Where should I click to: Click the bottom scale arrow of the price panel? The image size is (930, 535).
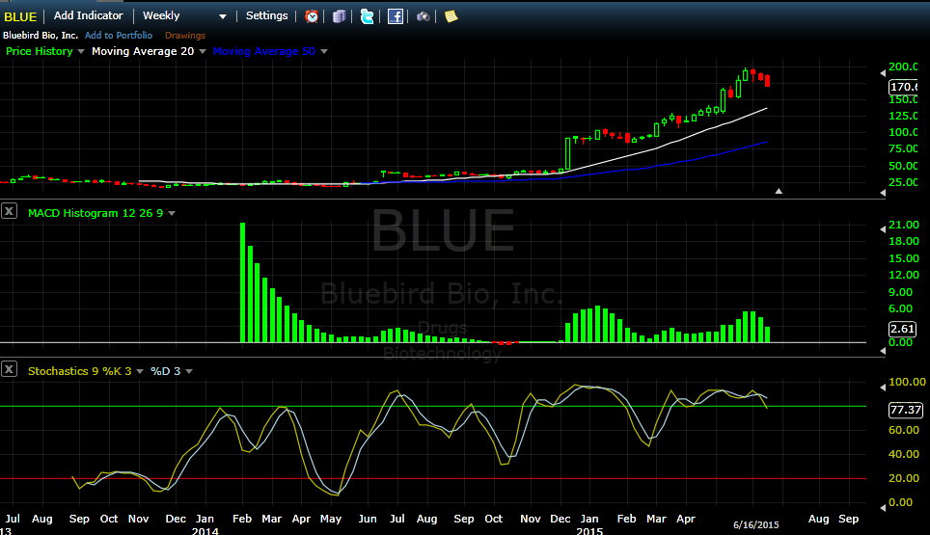click(883, 193)
